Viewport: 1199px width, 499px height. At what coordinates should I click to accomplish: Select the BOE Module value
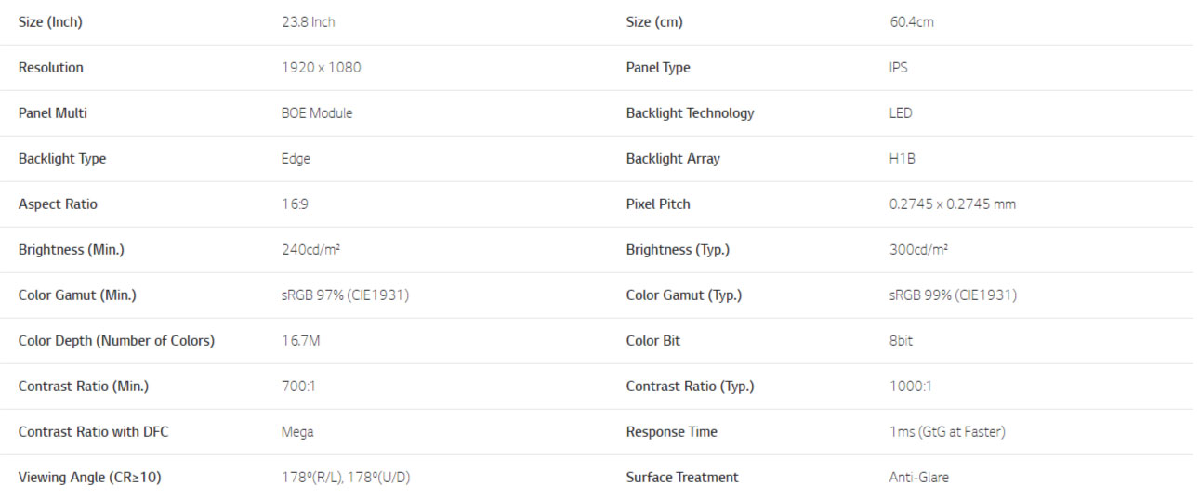[x=317, y=113]
